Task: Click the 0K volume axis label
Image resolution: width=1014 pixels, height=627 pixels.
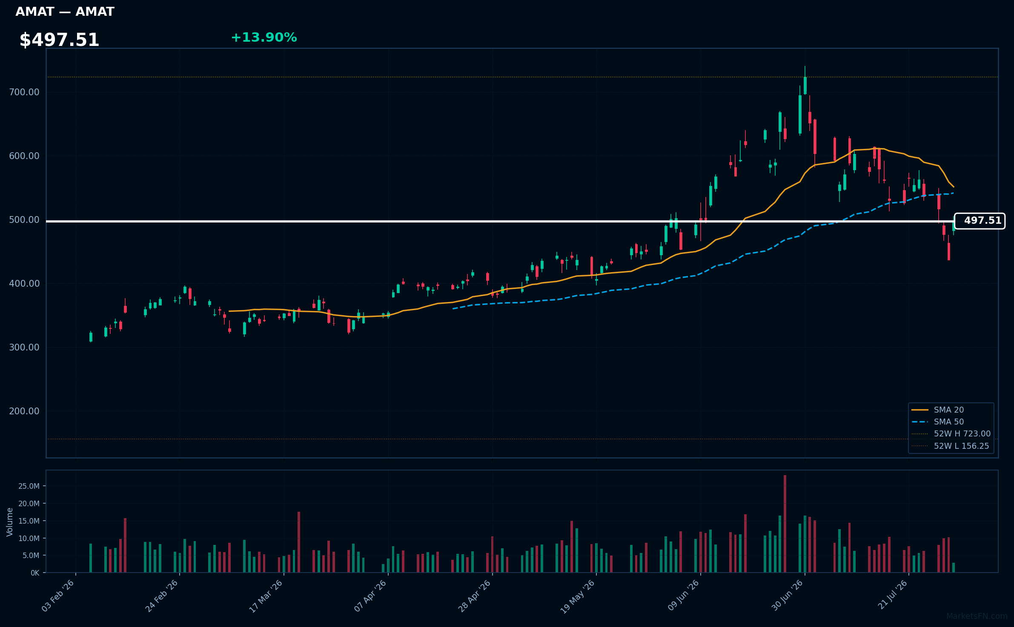Action: pos(35,573)
